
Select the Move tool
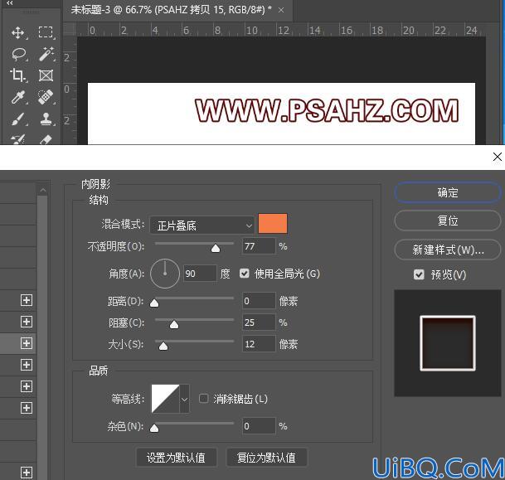[17, 33]
